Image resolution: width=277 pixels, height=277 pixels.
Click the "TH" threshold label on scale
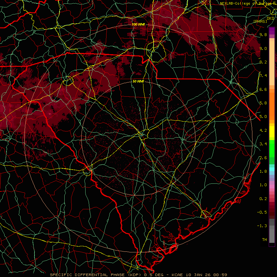click(x=264, y=239)
